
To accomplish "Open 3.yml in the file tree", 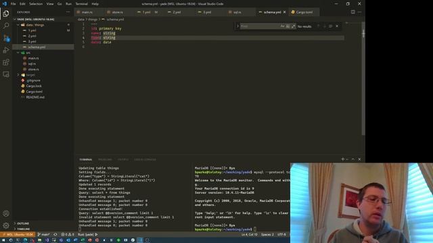I will (32, 42).
